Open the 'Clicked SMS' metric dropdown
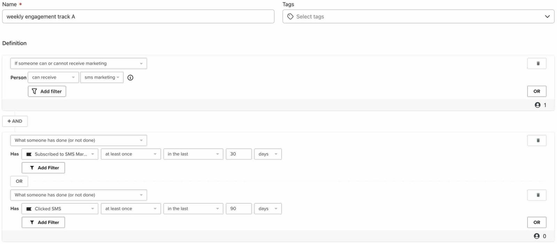The height and width of the screenshot is (244, 557). (x=60, y=208)
